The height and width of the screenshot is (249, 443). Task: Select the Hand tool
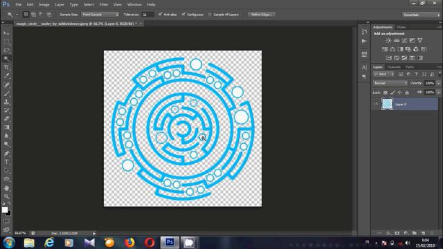pos(6,188)
